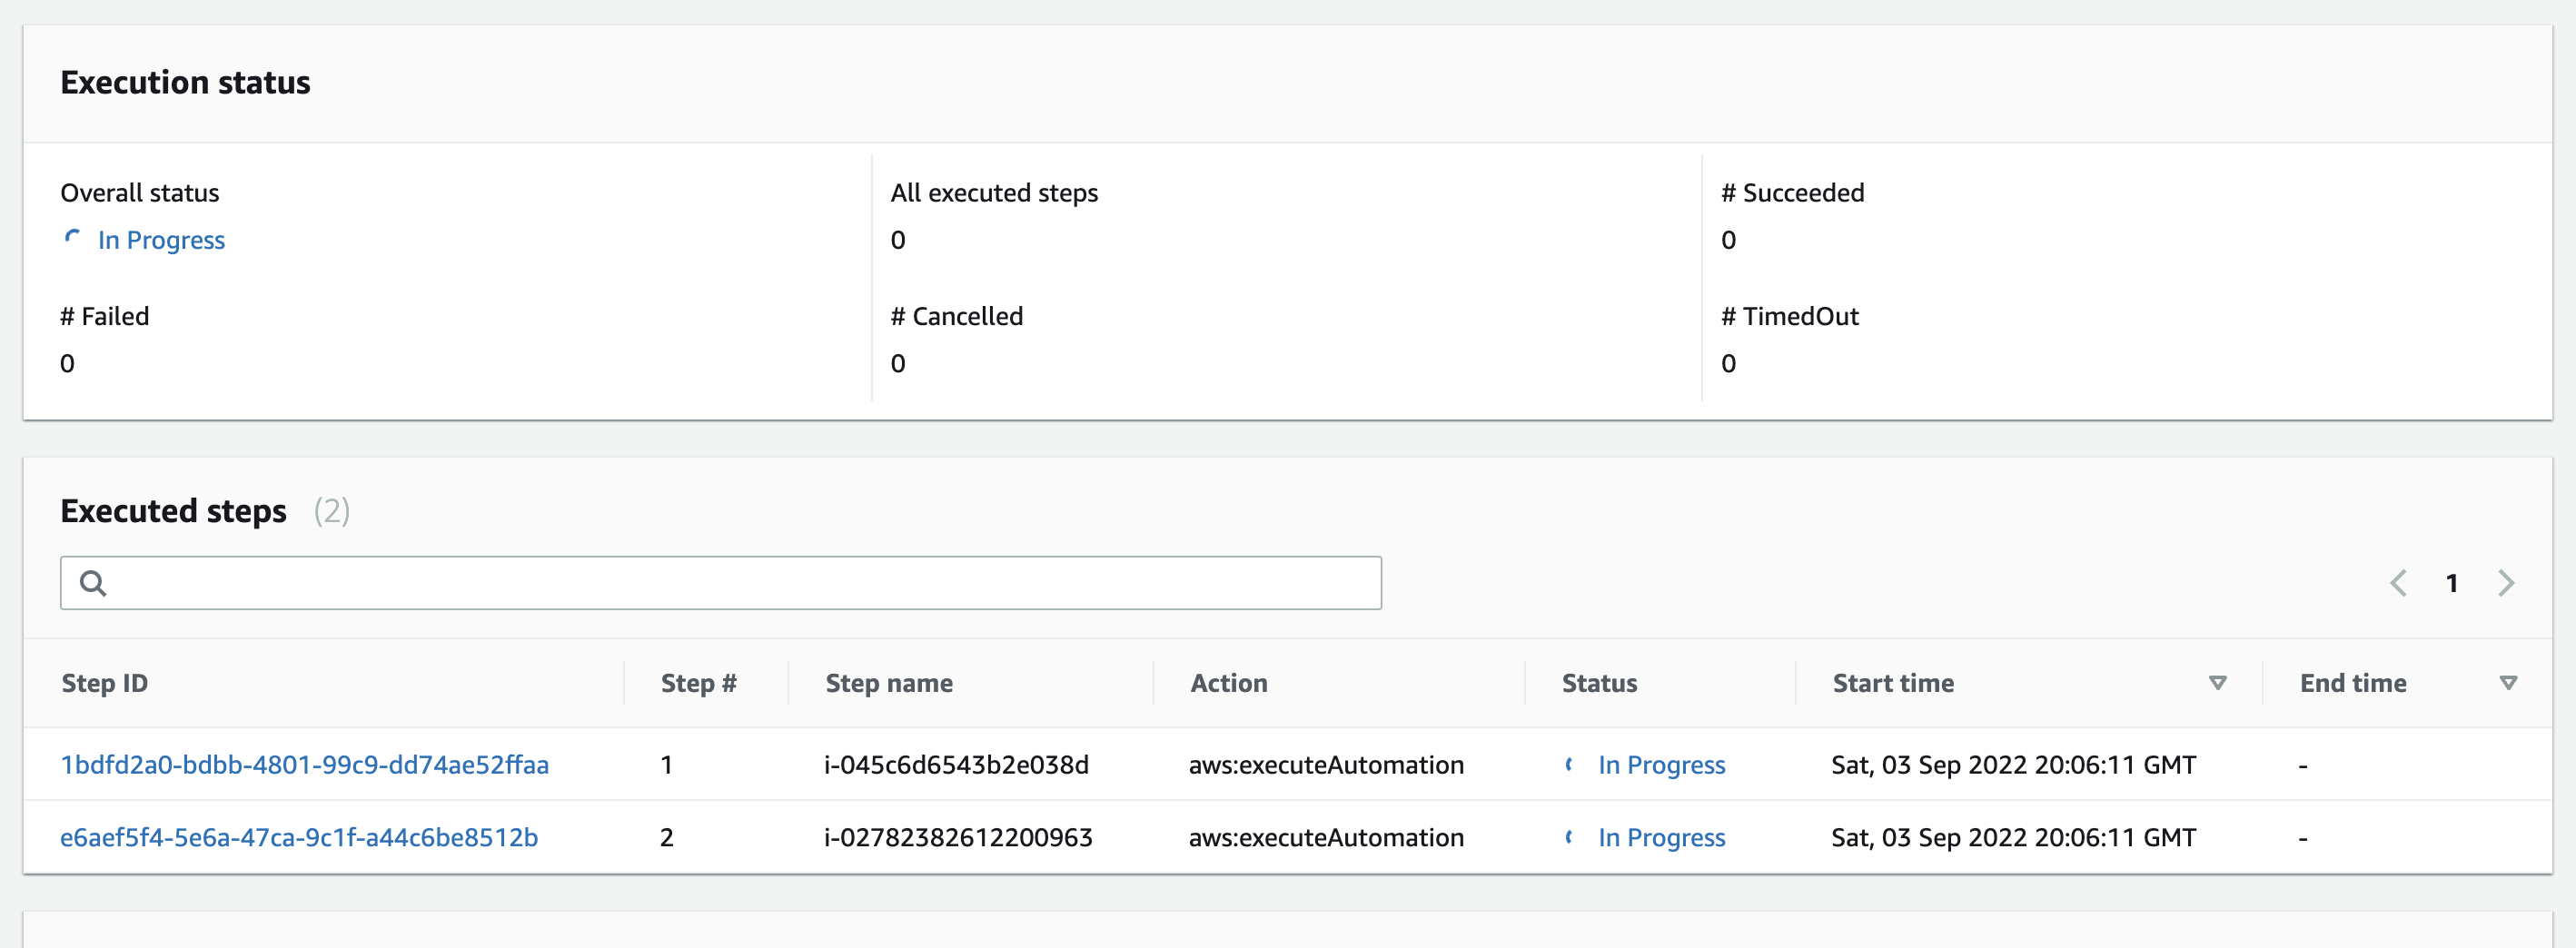Click the Step name column header
This screenshot has height=948, width=2576.
coord(888,683)
